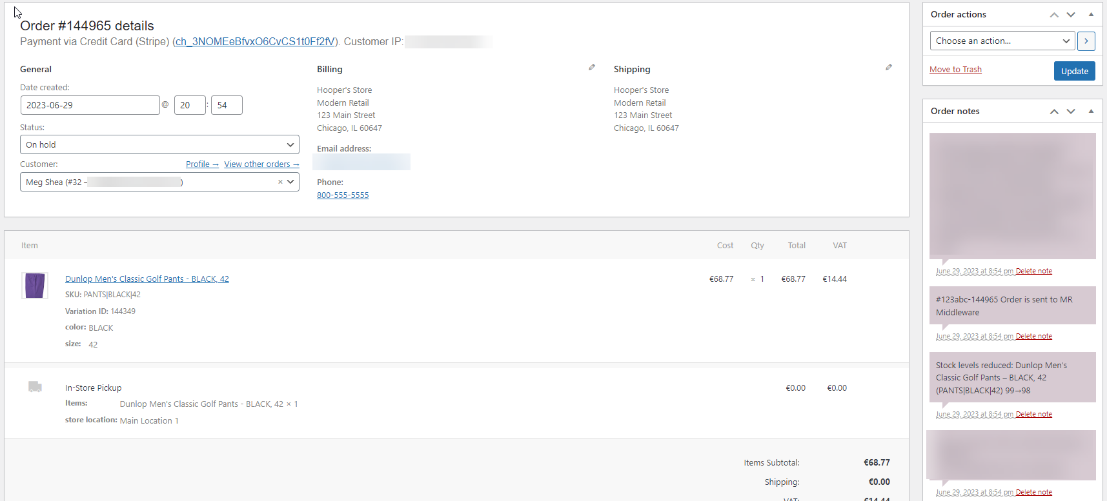Click the date created field 2023-06-29
Image resolution: width=1107 pixels, height=501 pixels.
pos(90,105)
